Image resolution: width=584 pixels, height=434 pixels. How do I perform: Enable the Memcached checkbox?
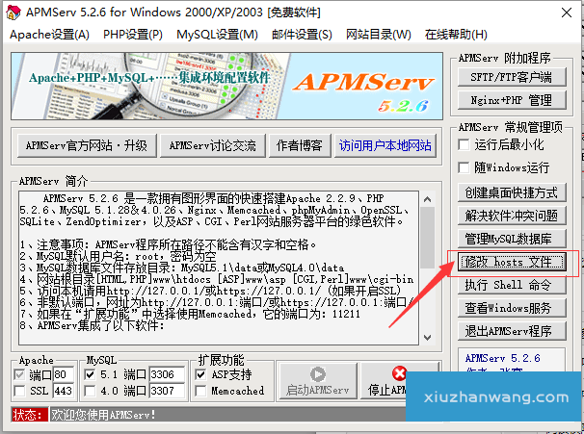click(x=200, y=391)
